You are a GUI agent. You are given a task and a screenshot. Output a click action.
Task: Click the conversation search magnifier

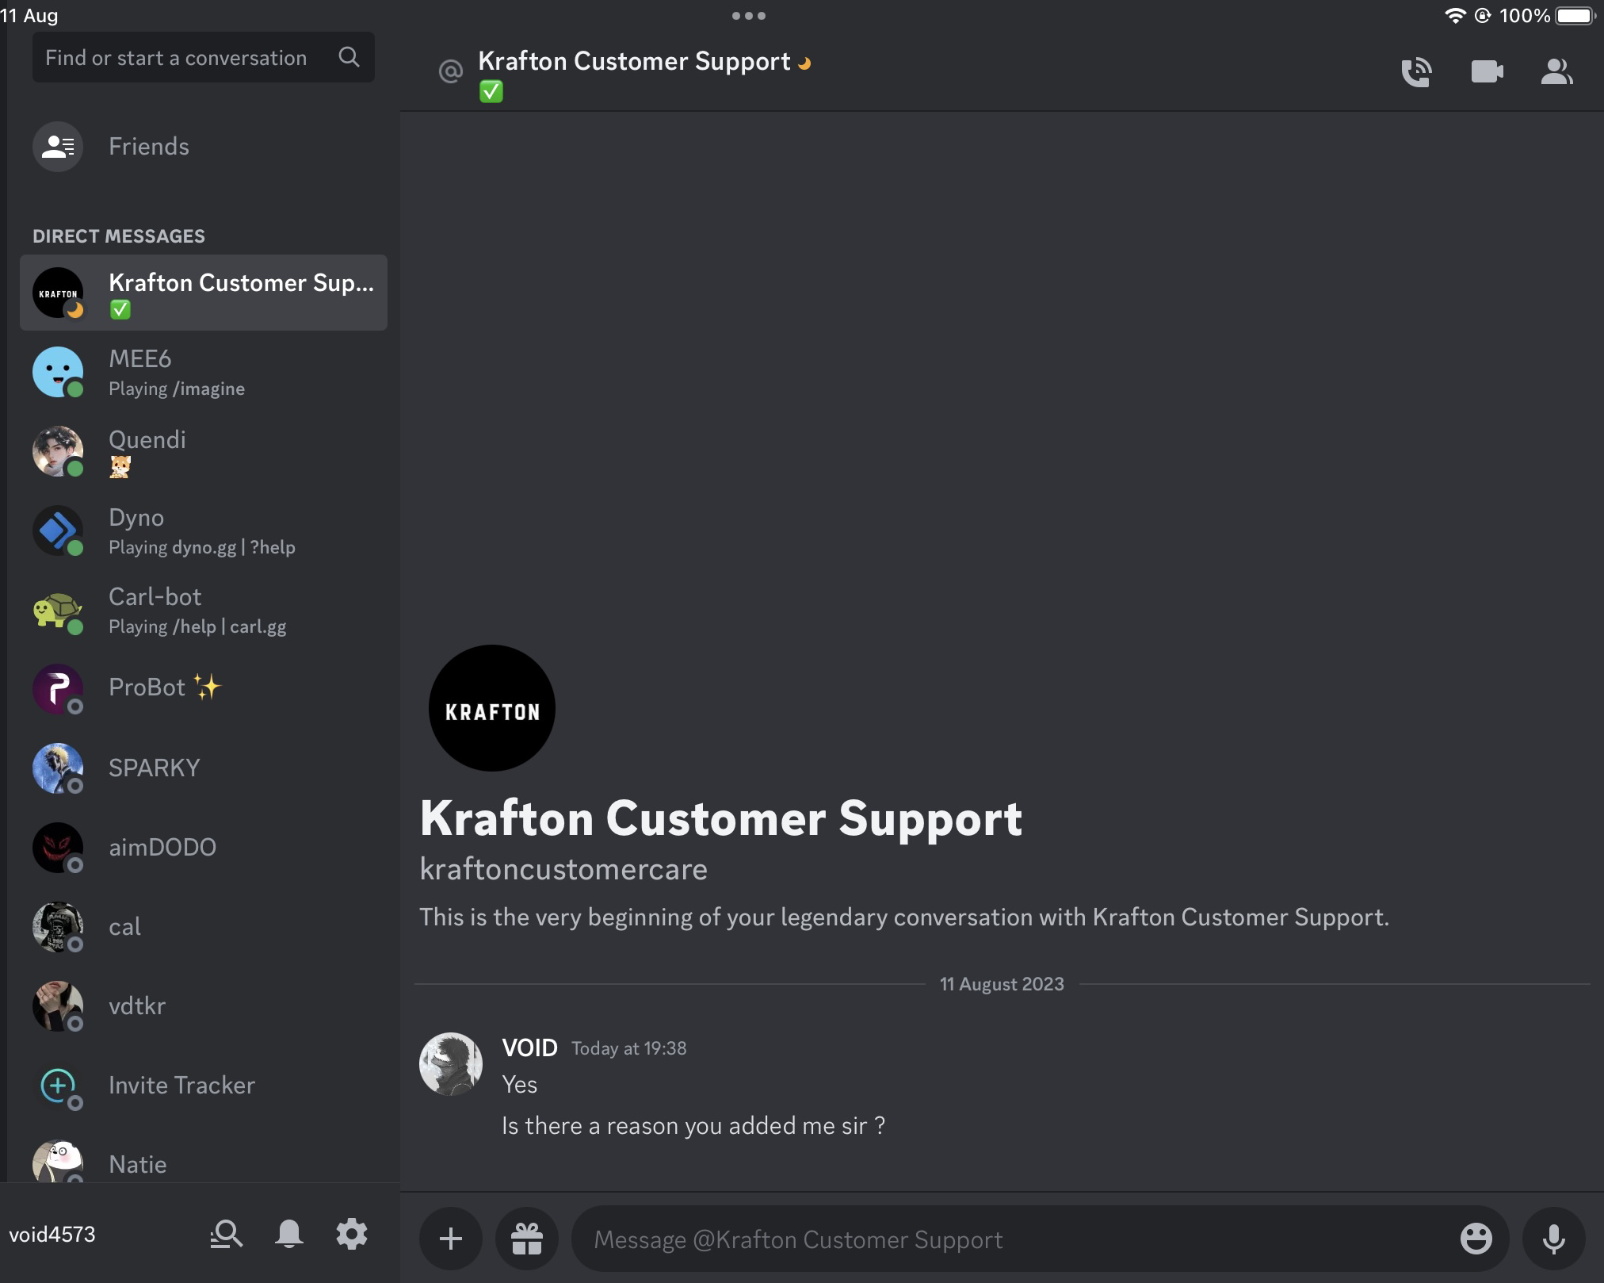click(349, 57)
